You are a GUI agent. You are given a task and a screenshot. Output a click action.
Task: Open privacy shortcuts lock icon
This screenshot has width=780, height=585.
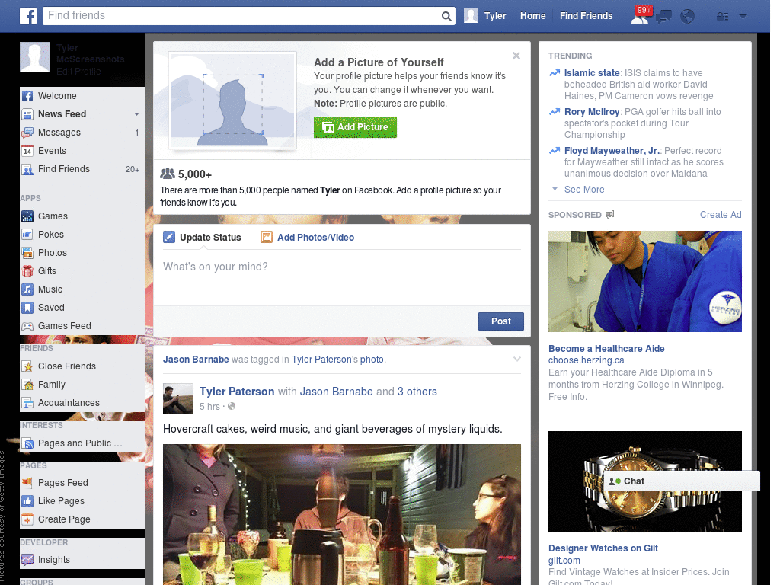722,17
